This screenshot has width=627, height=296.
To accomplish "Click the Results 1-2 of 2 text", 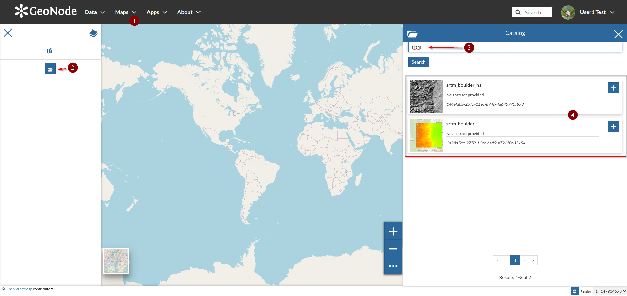I will [x=515, y=277].
